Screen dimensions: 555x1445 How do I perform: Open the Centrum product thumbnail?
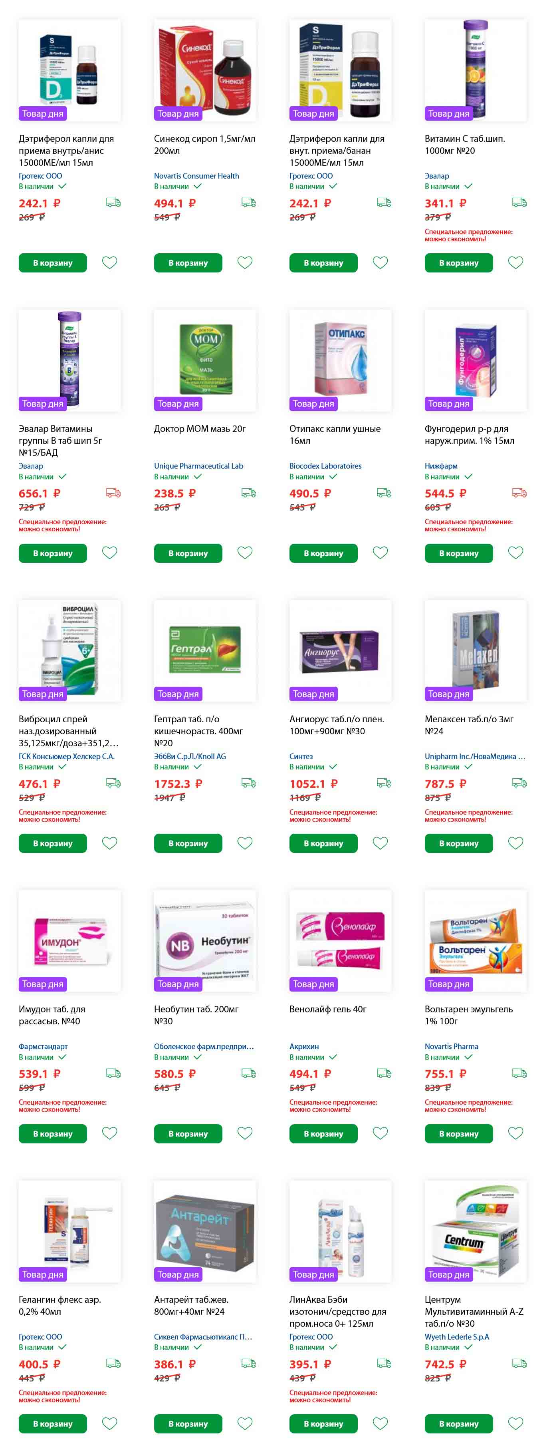tap(476, 1231)
